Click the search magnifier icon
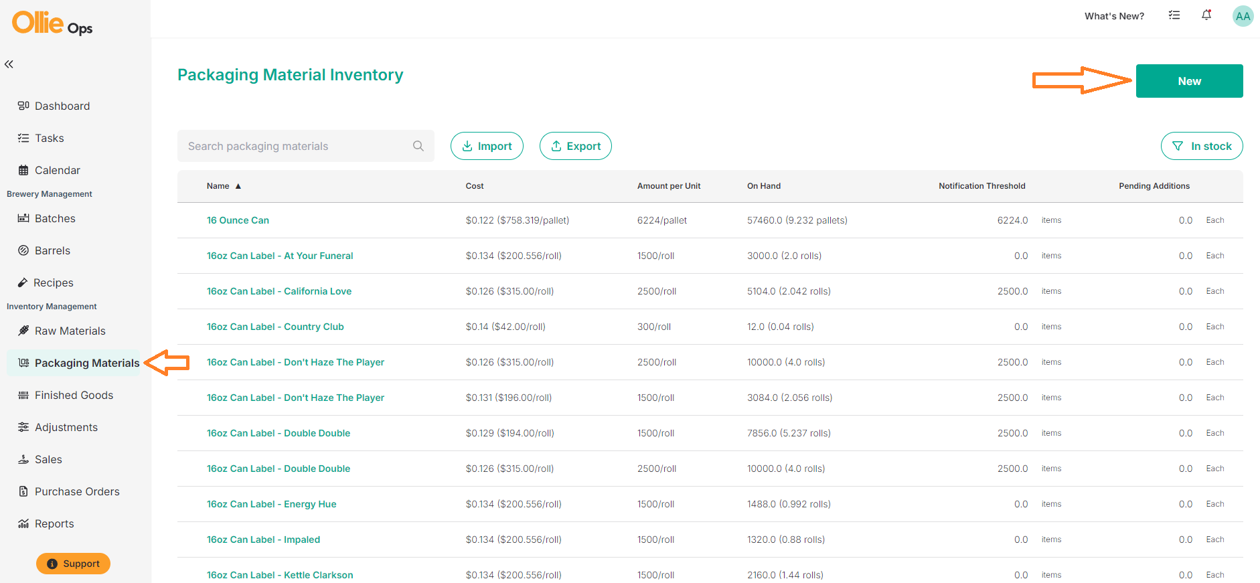The height and width of the screenshot is (583, 1260). [418, 146]
